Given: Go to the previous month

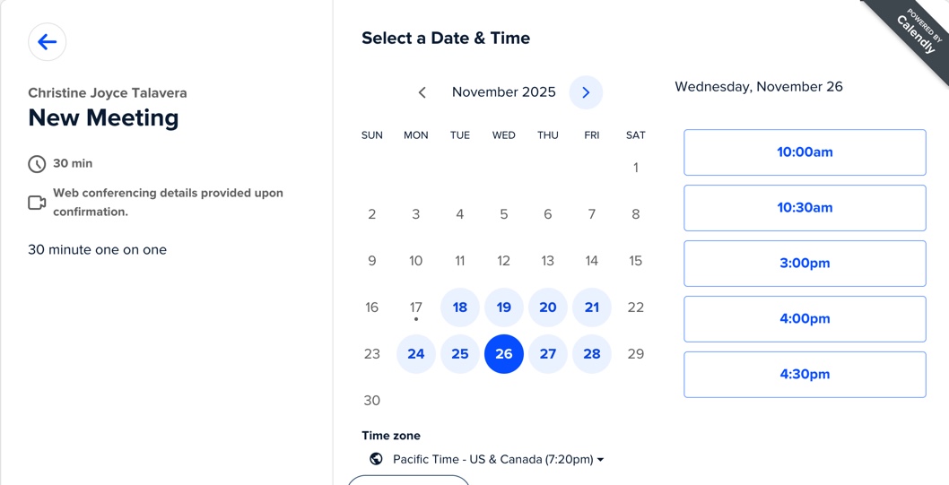Looking at the screenshot, I should click(x=422, y=92).
